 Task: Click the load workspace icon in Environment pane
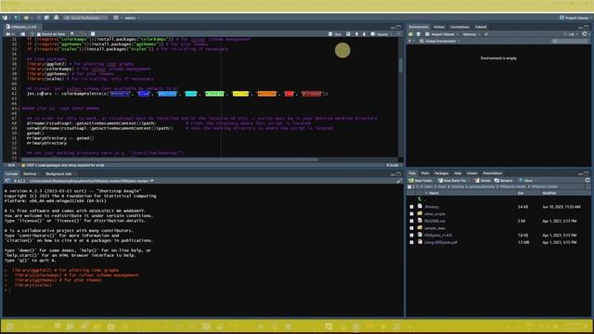click(x=410, y=34)
